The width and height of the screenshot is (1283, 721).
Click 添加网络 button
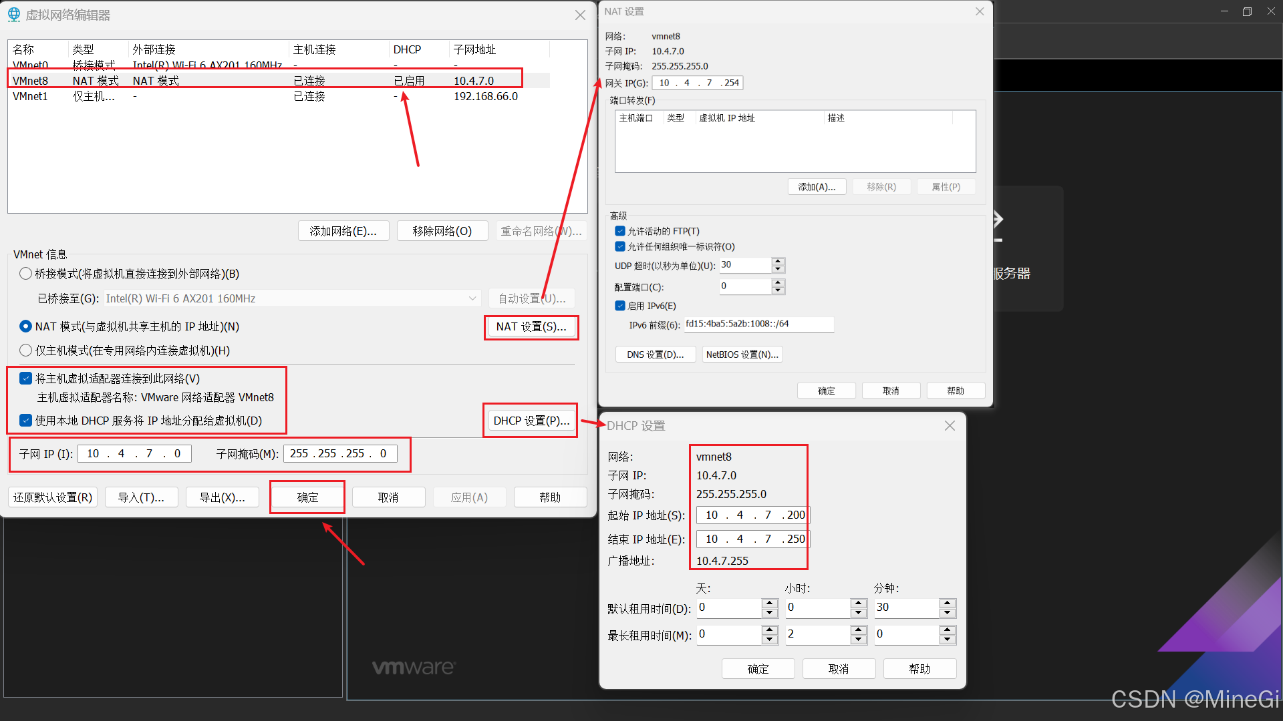pos(343,231)
